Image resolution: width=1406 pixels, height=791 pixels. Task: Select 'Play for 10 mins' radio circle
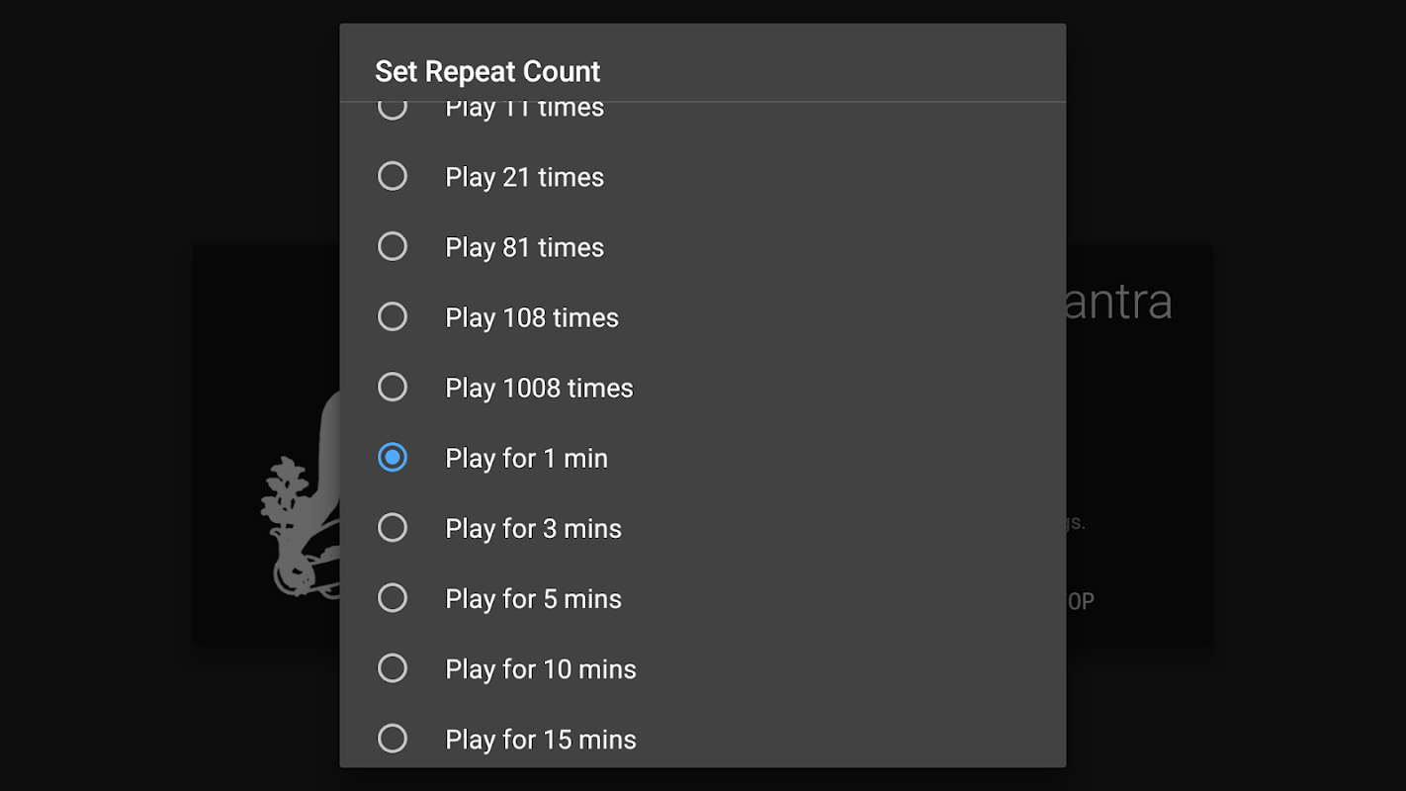click(393, 667)
